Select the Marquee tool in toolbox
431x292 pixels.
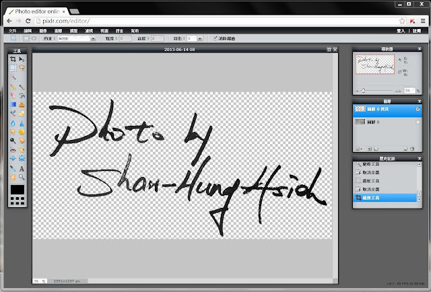[13, 67]
